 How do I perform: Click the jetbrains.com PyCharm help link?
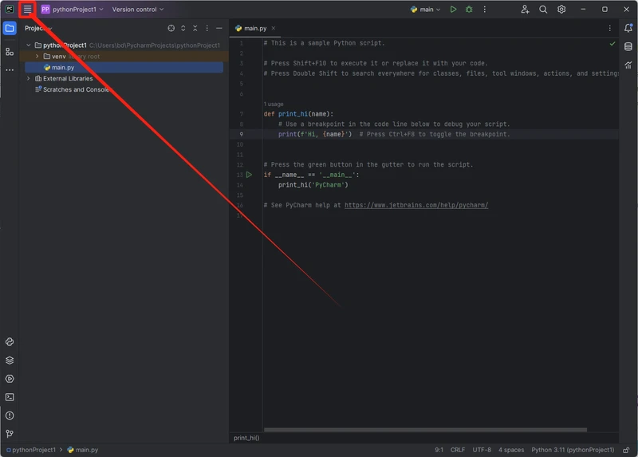pyautogui.click(x=415, y=205)
